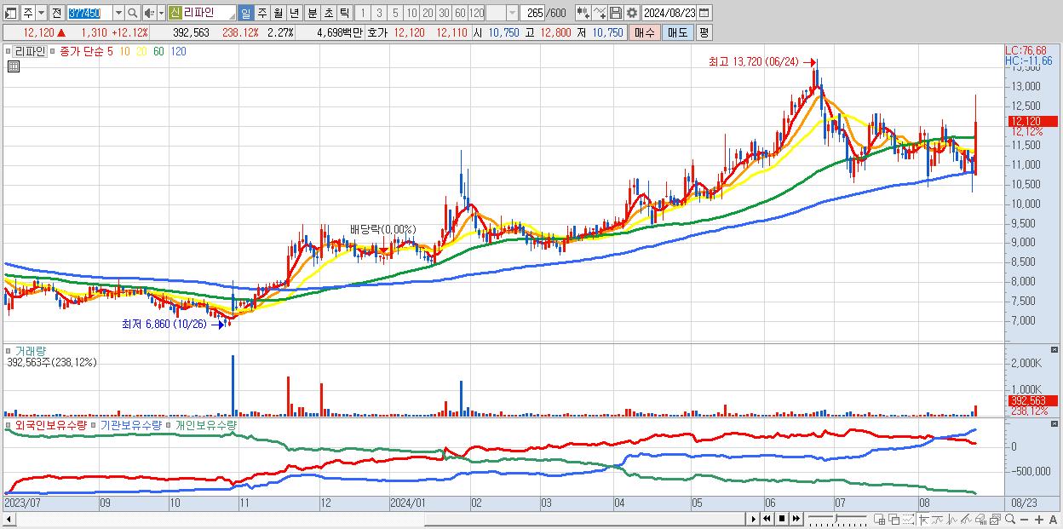Screen dimensions: 1063x529
Task: Click the rewind double-arrow replay button
Action: [x=767, y=519]
